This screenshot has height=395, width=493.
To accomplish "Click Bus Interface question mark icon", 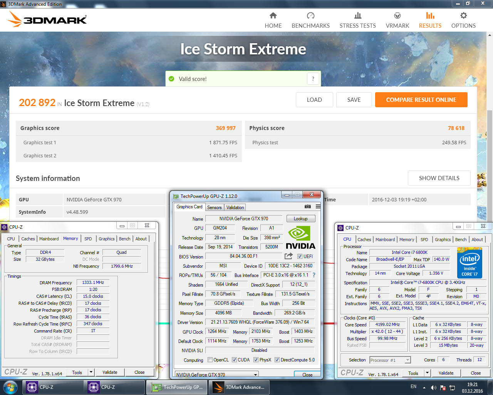I will [314, 275].
